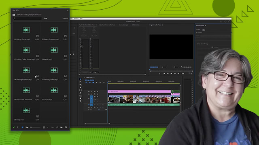Open Program monitor settings wrench
Screen dimensions: 259x145
pyautogui.click(x=182, y=67)
